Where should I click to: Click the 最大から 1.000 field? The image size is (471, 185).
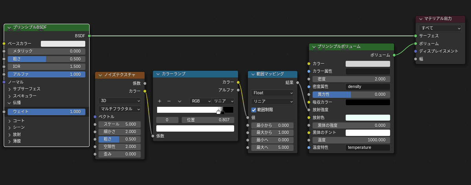tap(272, 133)
